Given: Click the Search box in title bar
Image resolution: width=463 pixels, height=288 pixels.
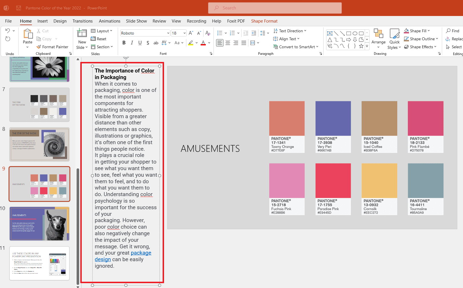Looking at the screenshot, I should point(275,8).
